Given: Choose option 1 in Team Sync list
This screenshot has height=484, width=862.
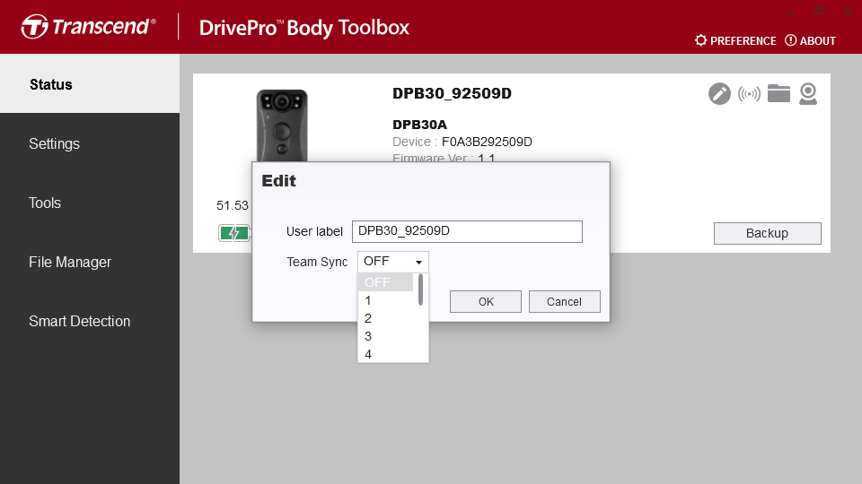Looking at the screenshot, I should 385,301.
